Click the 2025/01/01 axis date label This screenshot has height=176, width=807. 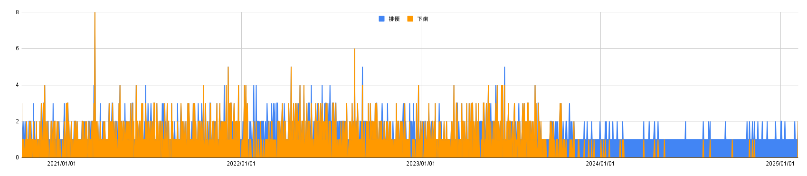(780, 164)
